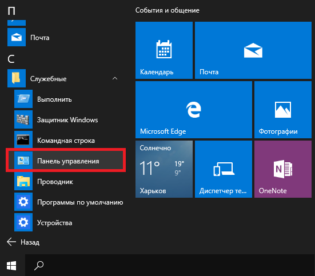
Task: Launch Командная строка app
Action: coord(66,140)
